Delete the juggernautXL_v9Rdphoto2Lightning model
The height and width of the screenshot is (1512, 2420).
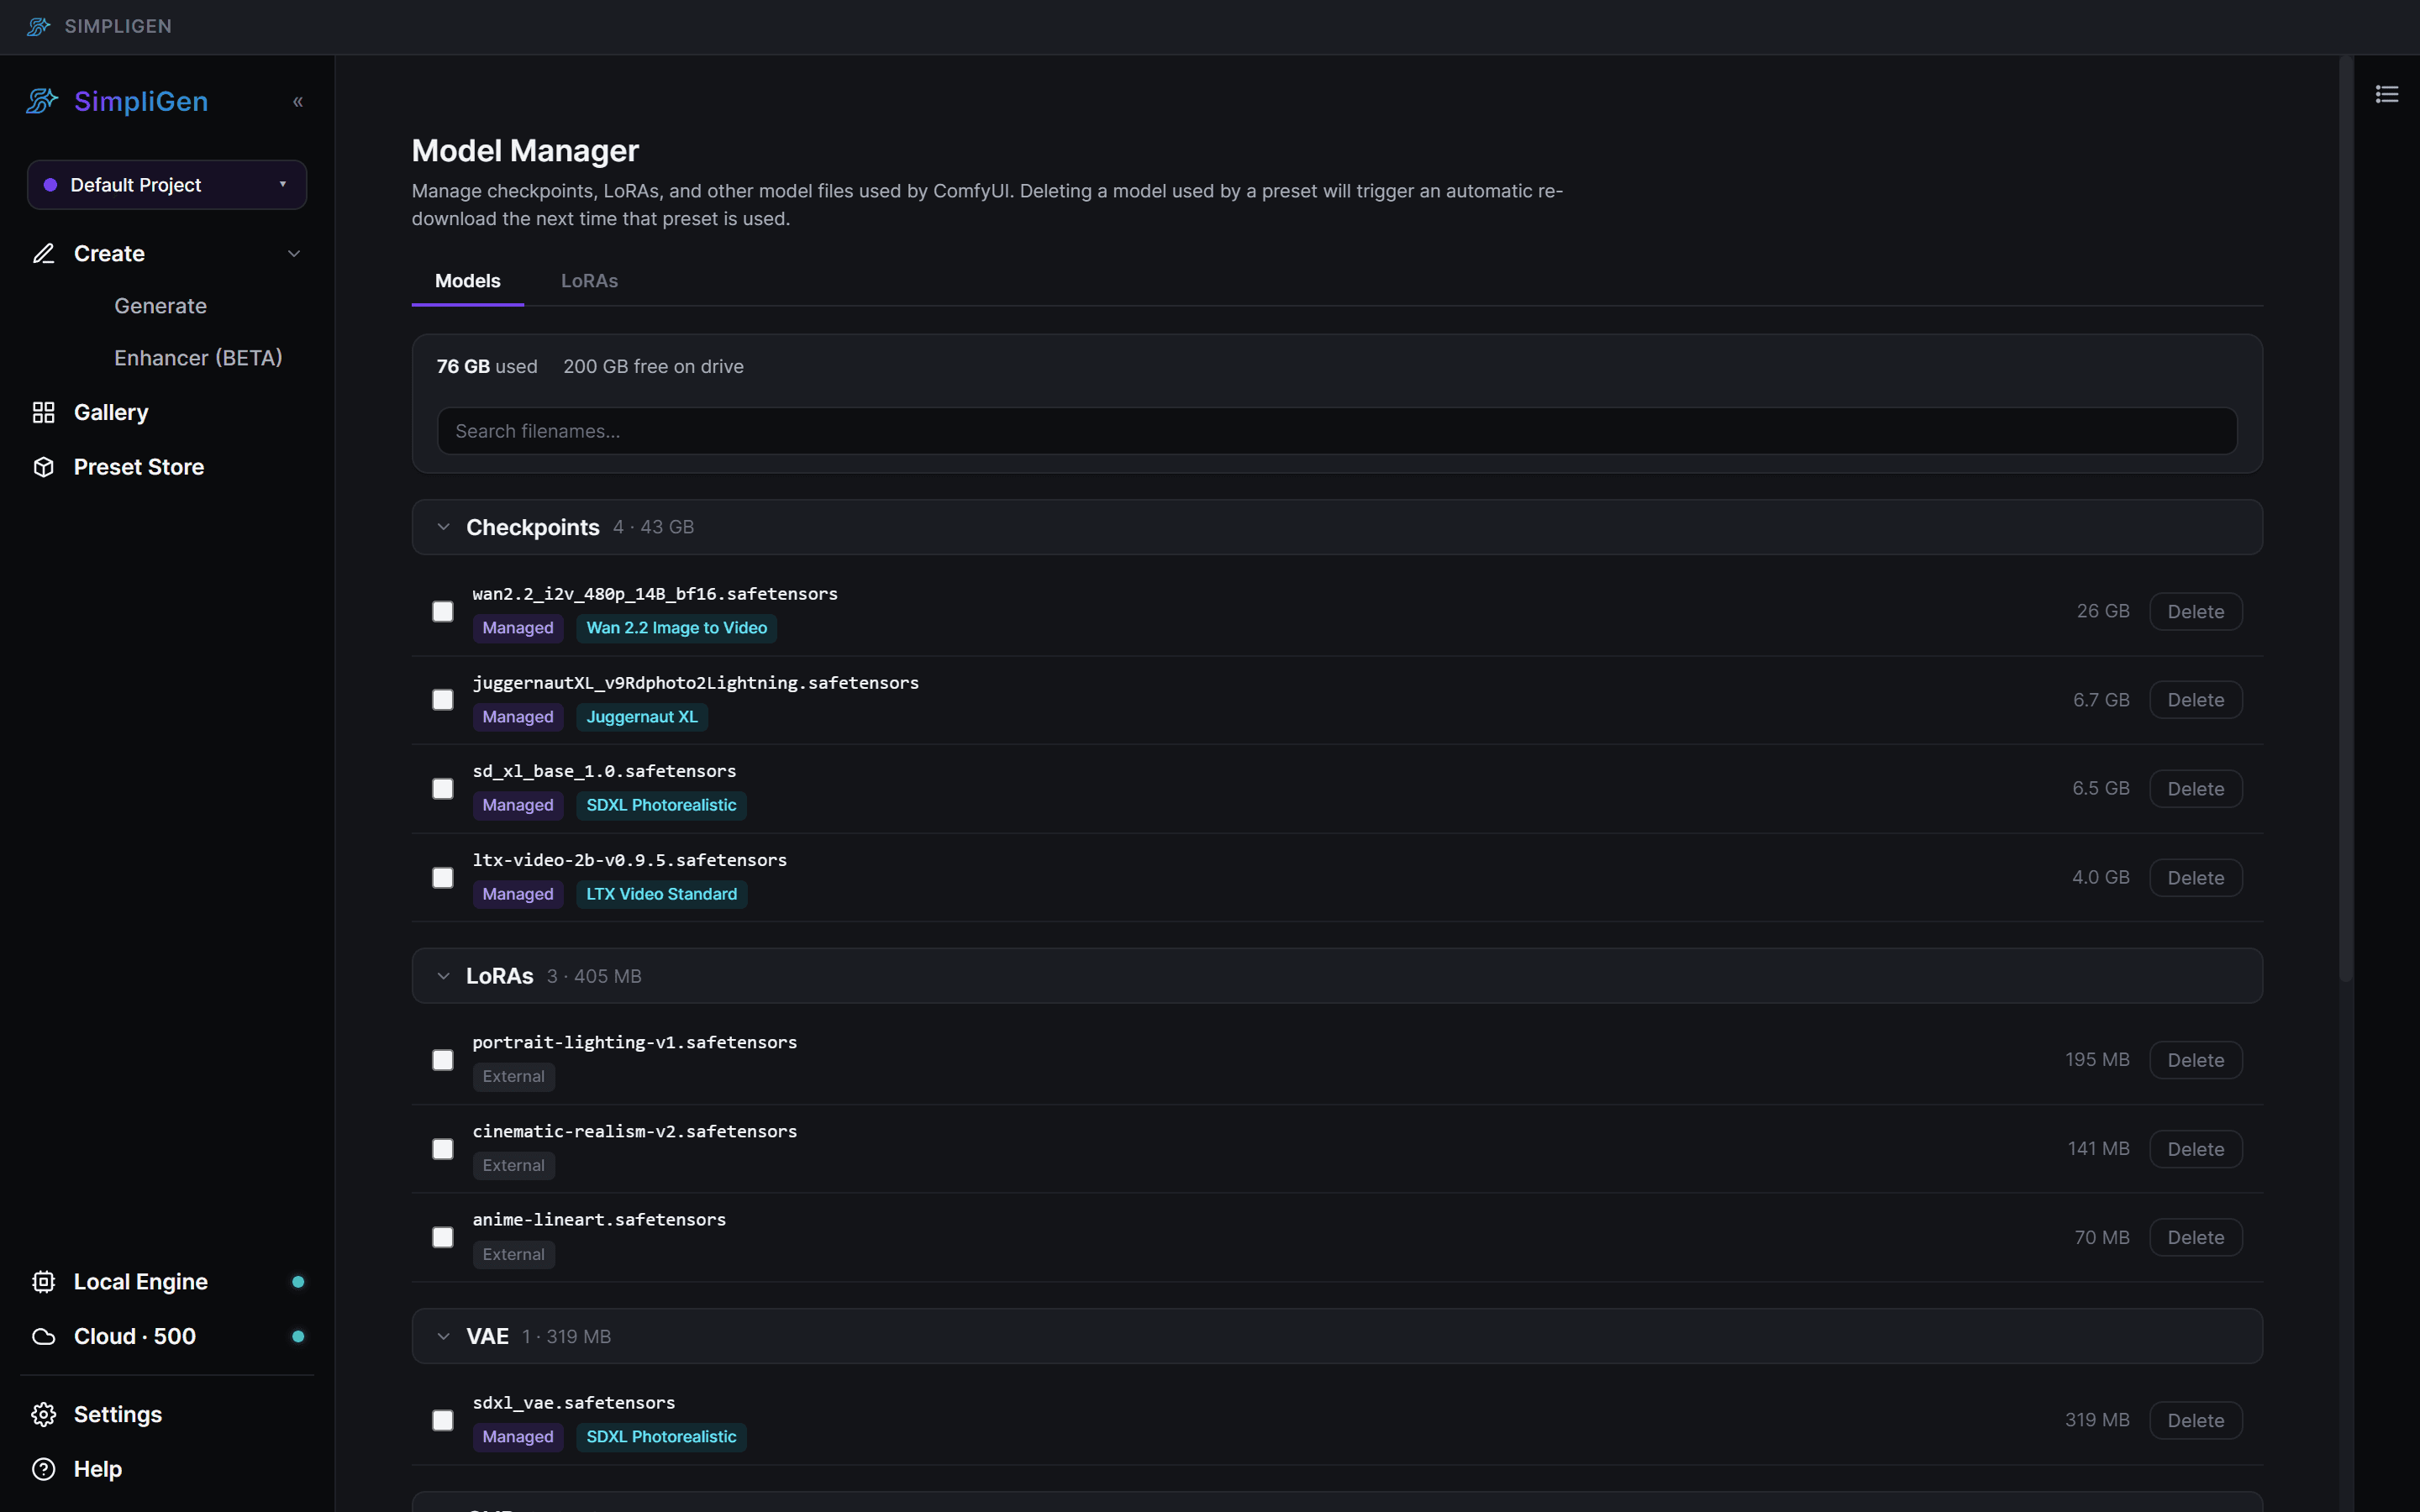click(2196, 700)
